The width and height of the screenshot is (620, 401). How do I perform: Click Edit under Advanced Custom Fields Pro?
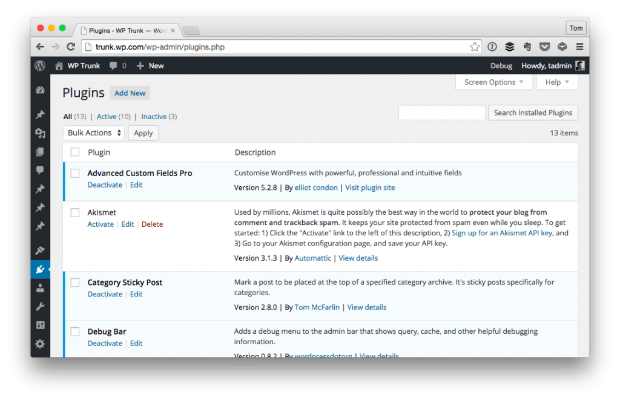tap(136, 185)
